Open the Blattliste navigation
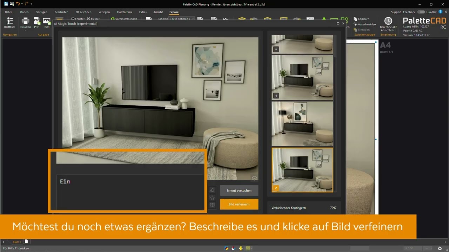The width and height of the screenshot is (449, 252). coord(10,23)
